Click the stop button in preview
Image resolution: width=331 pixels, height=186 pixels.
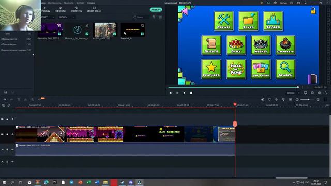[191, 93]
